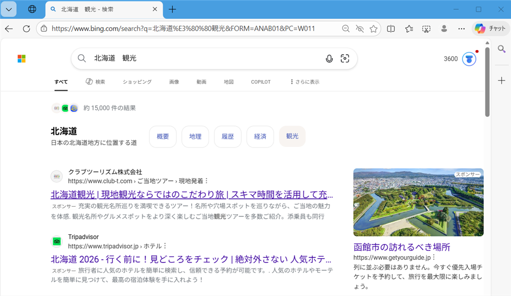Switch to the COPILOT search tab

tap(260, 82)
